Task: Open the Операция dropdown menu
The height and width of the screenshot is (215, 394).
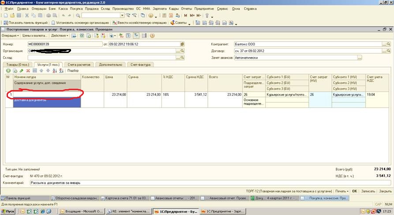Action: (10, 36)
